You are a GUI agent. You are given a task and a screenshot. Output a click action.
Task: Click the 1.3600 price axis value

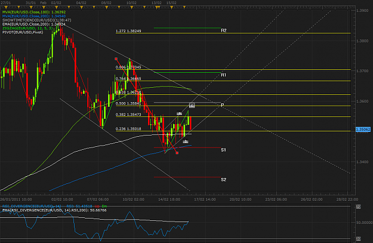[362, 101]
